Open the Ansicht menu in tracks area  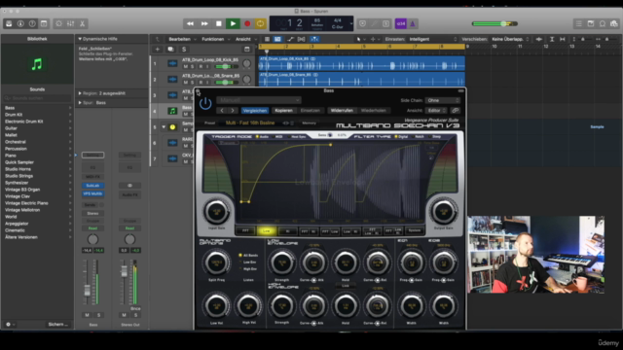[x=246, y=39]
